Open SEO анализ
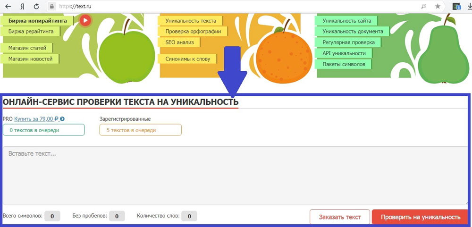This screenshot has width=472, height=227. click(x=179, y=42)
